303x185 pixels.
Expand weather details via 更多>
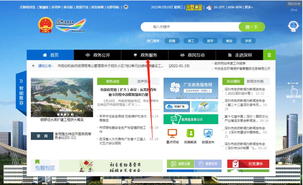coord(248,7)
